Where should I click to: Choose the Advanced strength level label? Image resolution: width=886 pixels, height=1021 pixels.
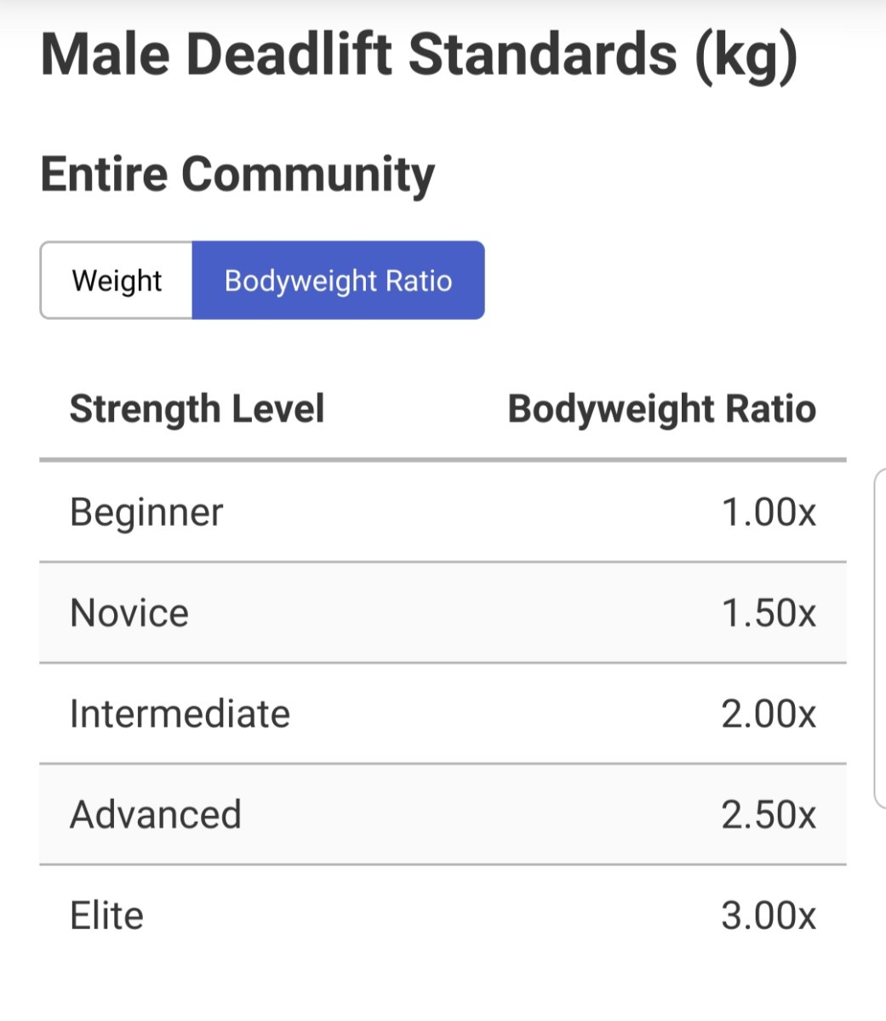point(156,814)
